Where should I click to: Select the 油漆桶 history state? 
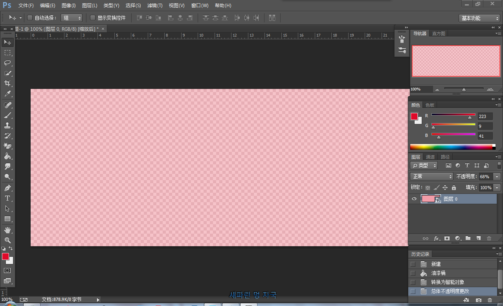coord(438,273)
